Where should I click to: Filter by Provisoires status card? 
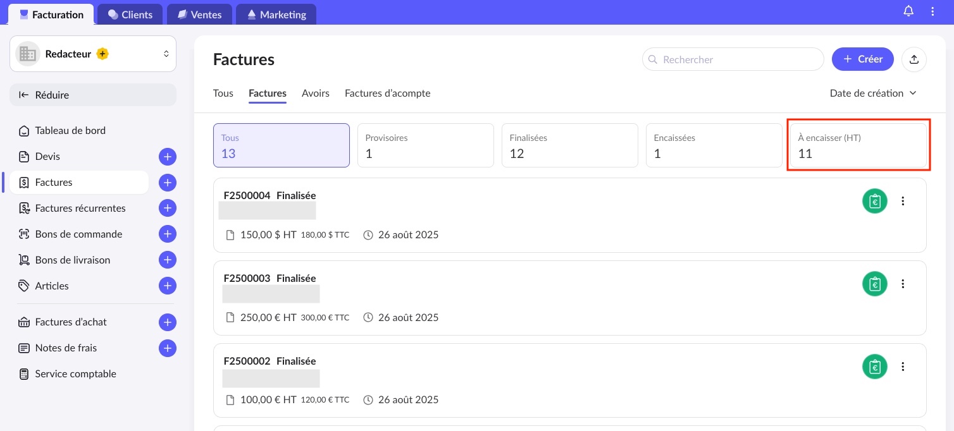pyautogui.click(x=426, y=145)
